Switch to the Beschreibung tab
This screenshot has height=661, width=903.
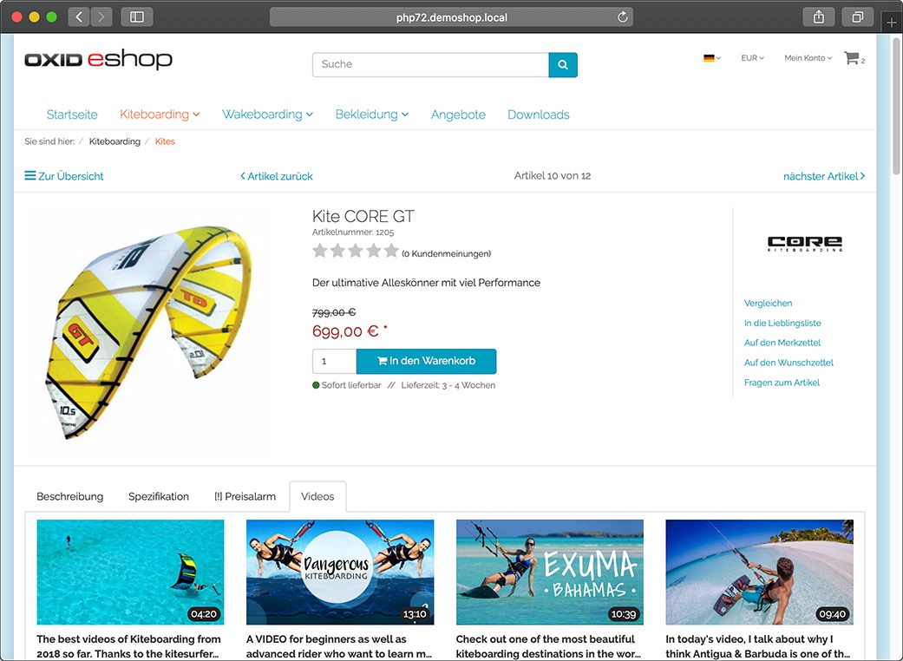(69, 496)
